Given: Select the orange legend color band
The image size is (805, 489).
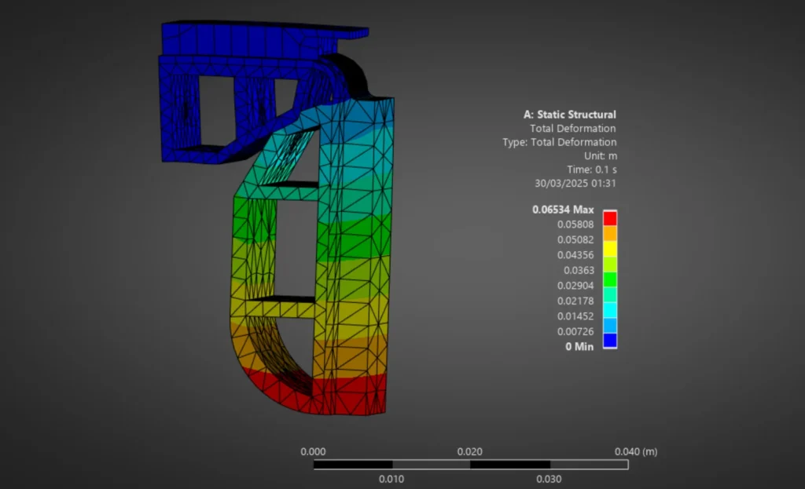Looking at the screenshot, I should pyautogui.click(x=609, y=233).
